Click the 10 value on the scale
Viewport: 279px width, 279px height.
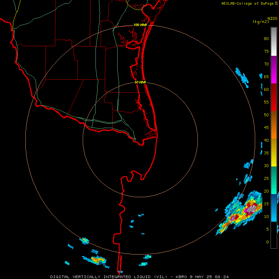266,217
